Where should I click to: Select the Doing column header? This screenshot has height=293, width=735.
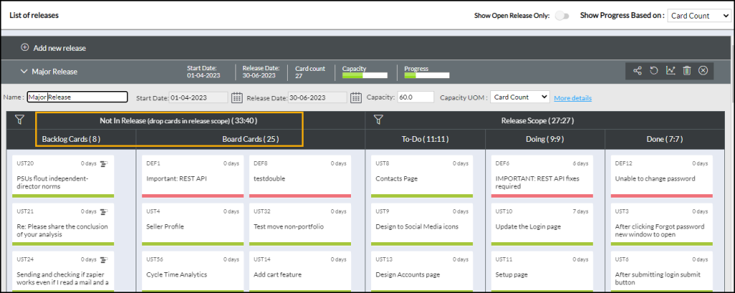(546, 139)
